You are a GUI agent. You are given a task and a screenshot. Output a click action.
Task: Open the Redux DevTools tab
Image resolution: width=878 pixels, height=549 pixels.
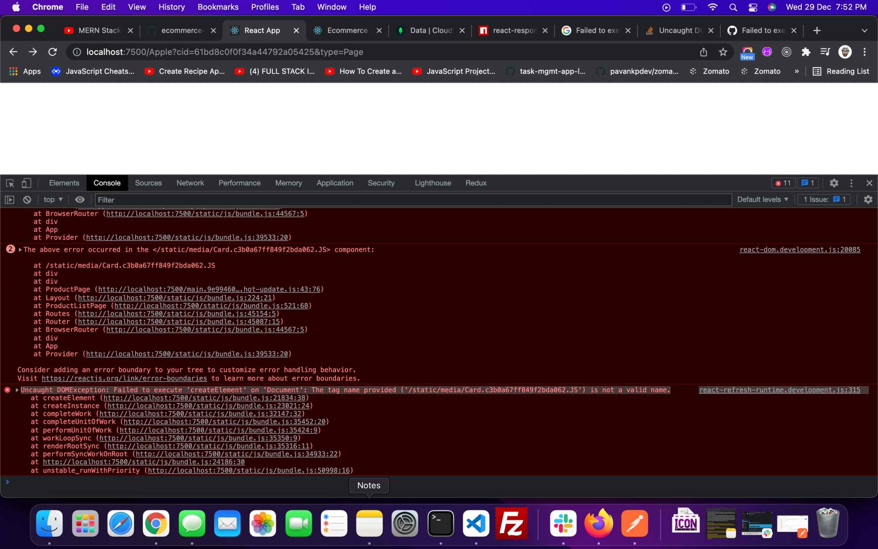click(x=476, y=183)
